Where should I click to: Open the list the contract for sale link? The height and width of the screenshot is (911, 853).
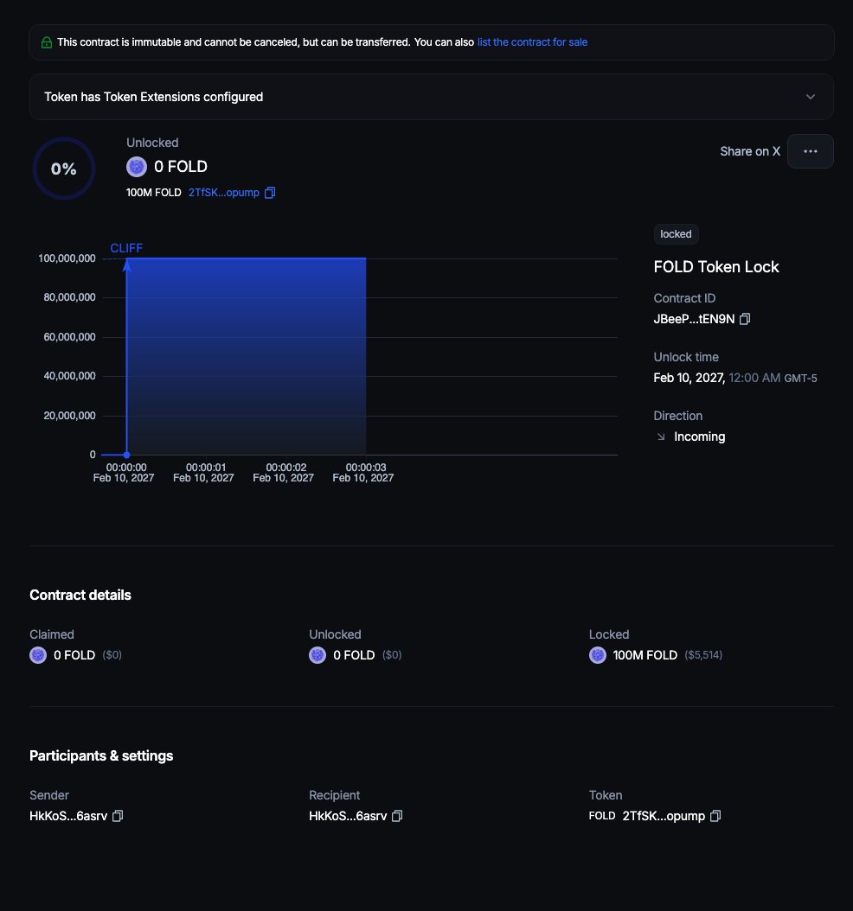(x=532, y=41)
